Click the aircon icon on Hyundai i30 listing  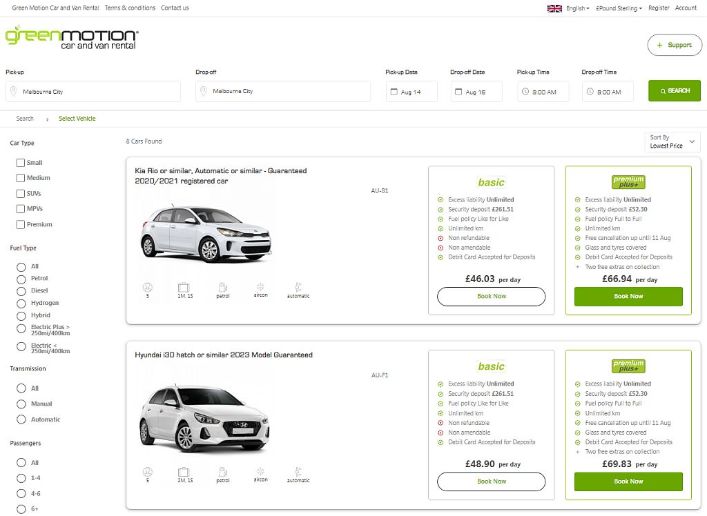pos(260,470)
